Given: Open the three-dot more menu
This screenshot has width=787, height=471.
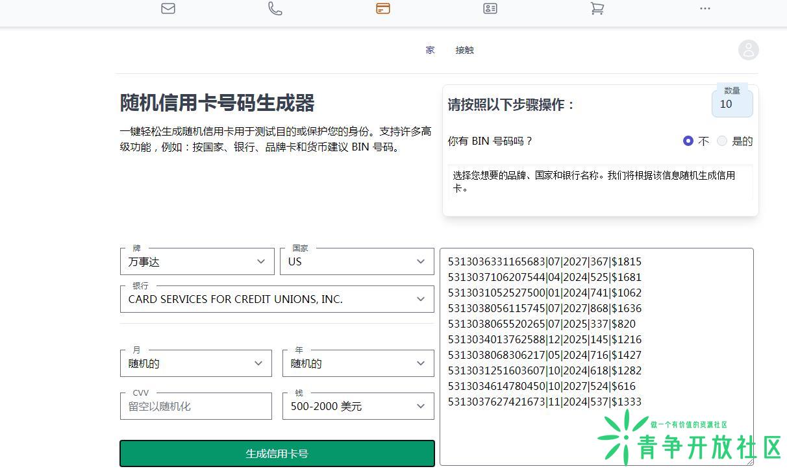Looking at the screenshot, I should click(x=705, y=8).
